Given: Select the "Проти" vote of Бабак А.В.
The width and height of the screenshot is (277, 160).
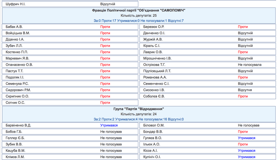Looking at the screenshot, I should pyautogui.click(x=105, y=27).
